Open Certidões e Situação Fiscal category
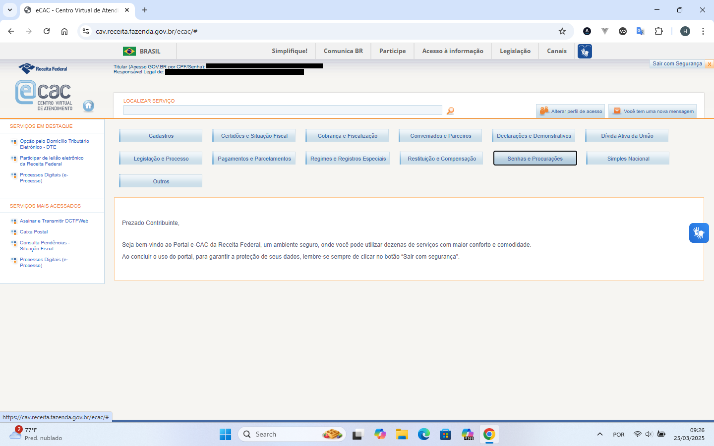Viewport: 714px width, 446px height. [x=254, y=136]
